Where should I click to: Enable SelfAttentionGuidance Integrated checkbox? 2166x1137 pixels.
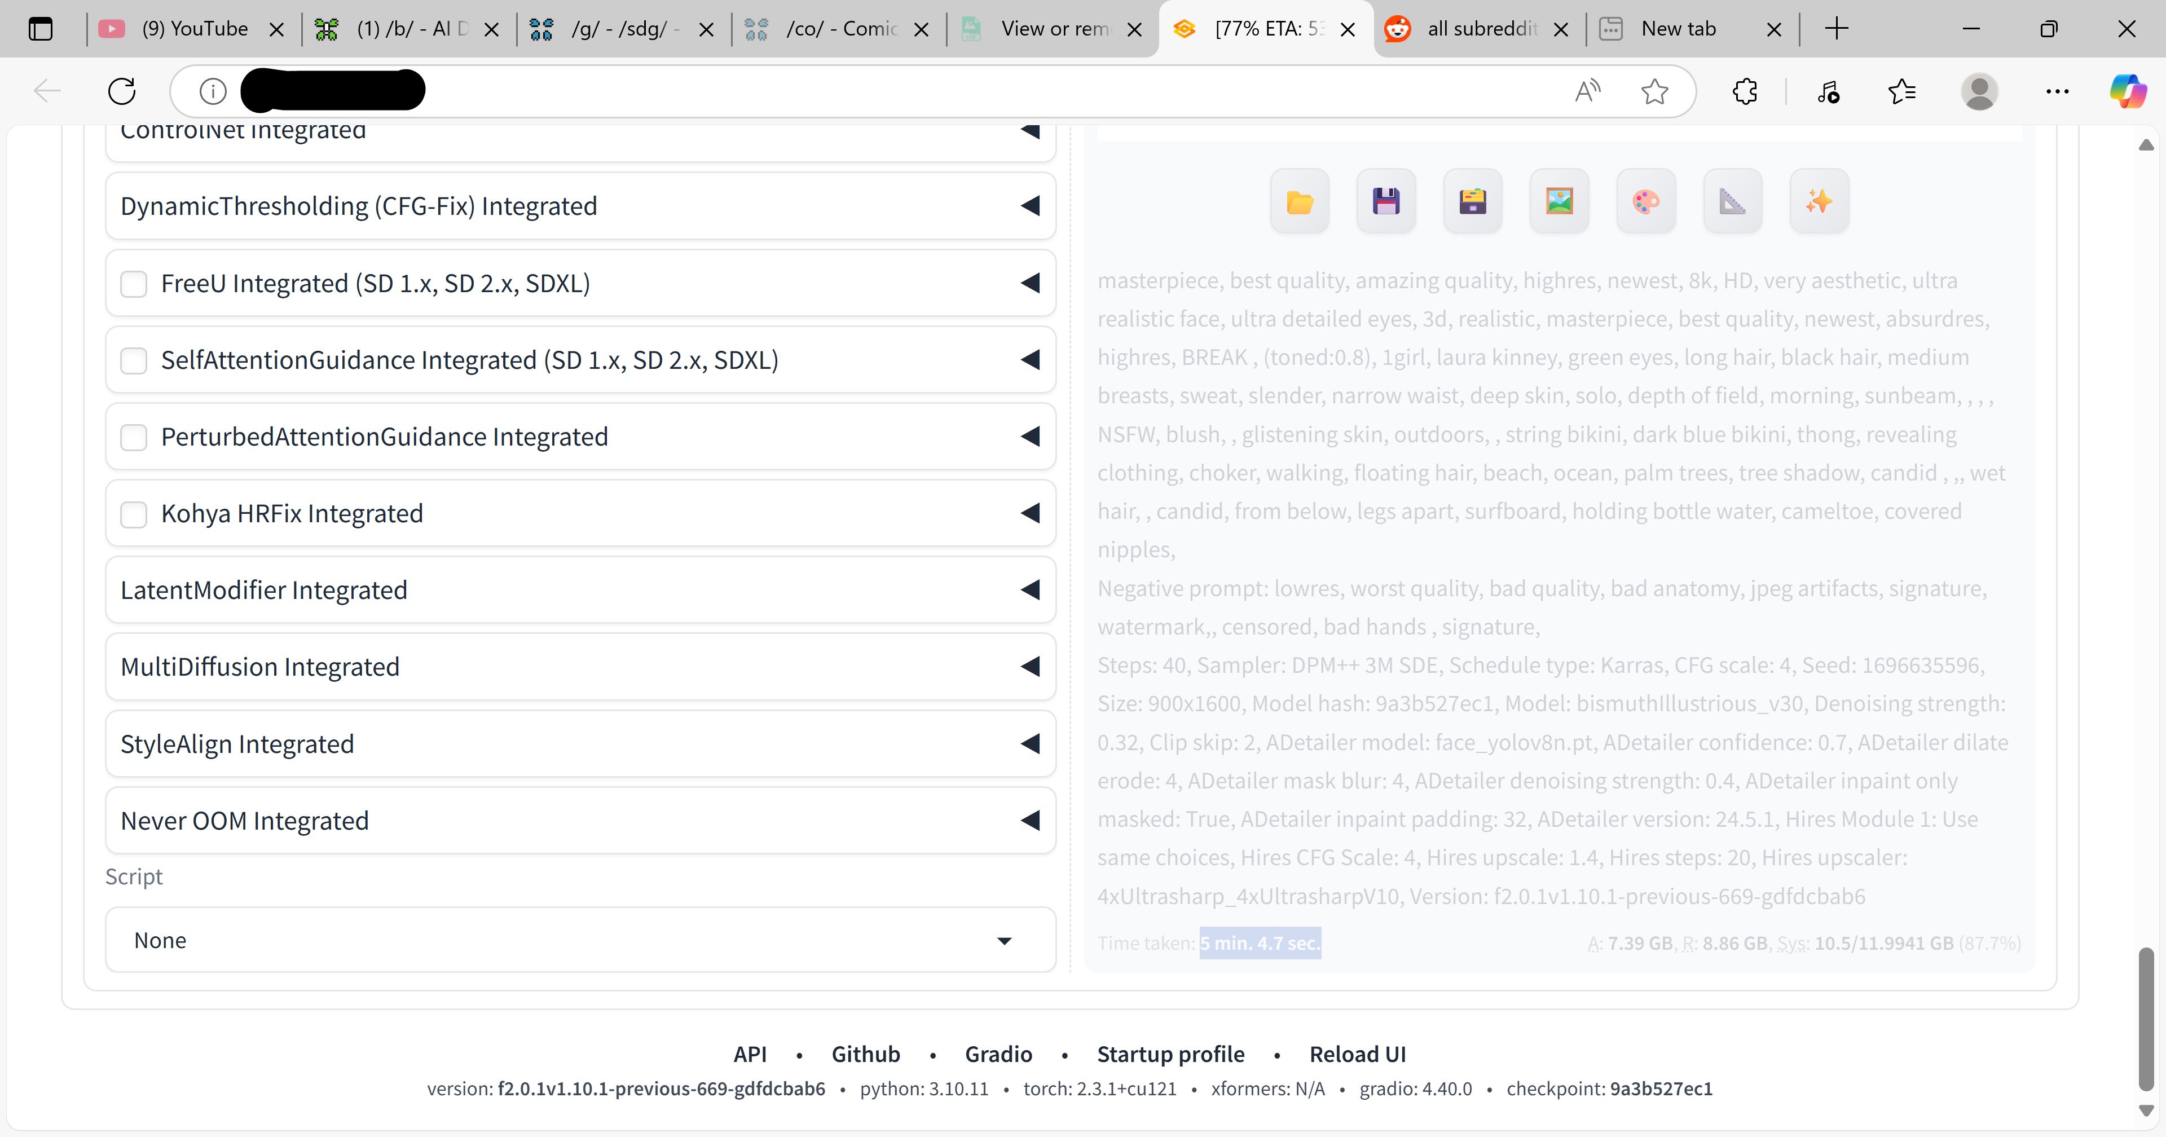click(x=134, y=360)
